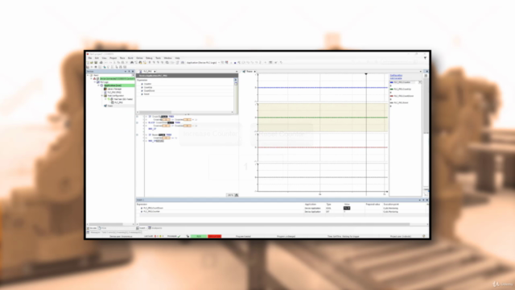Image resolution: width=515 pixels, height=290 pixels.
Task: Select Library Manager in the device tree
Action: (114, 89)
